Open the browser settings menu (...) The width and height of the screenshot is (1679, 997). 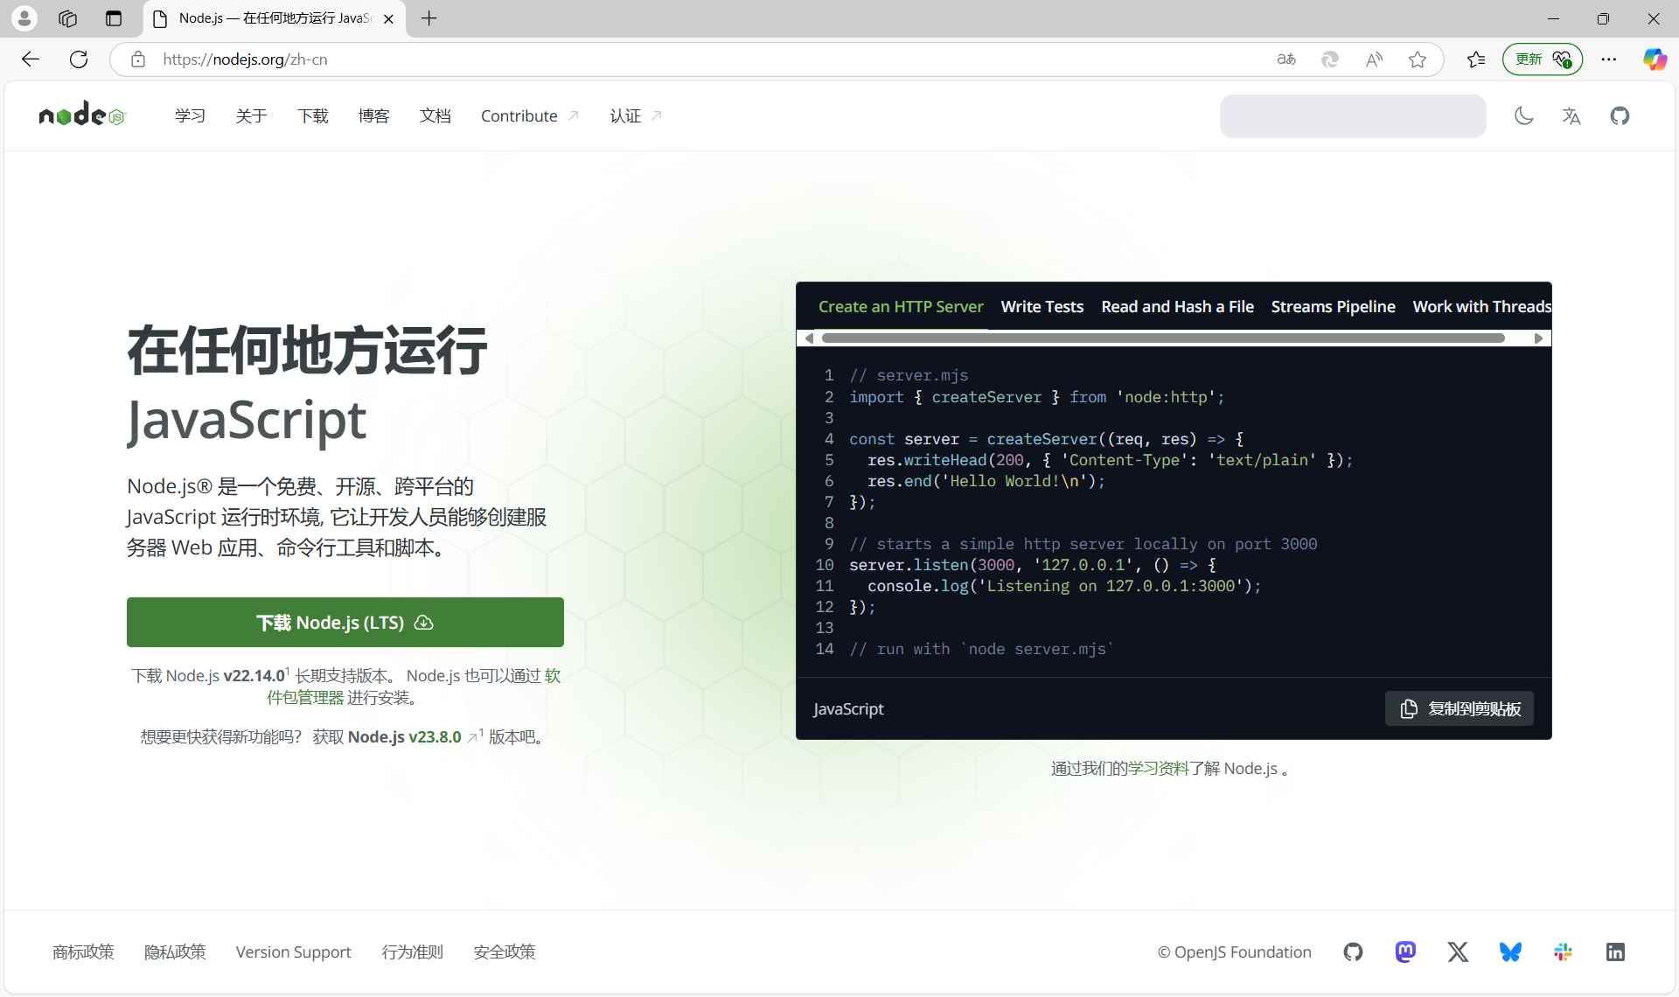coord(1610,59)
